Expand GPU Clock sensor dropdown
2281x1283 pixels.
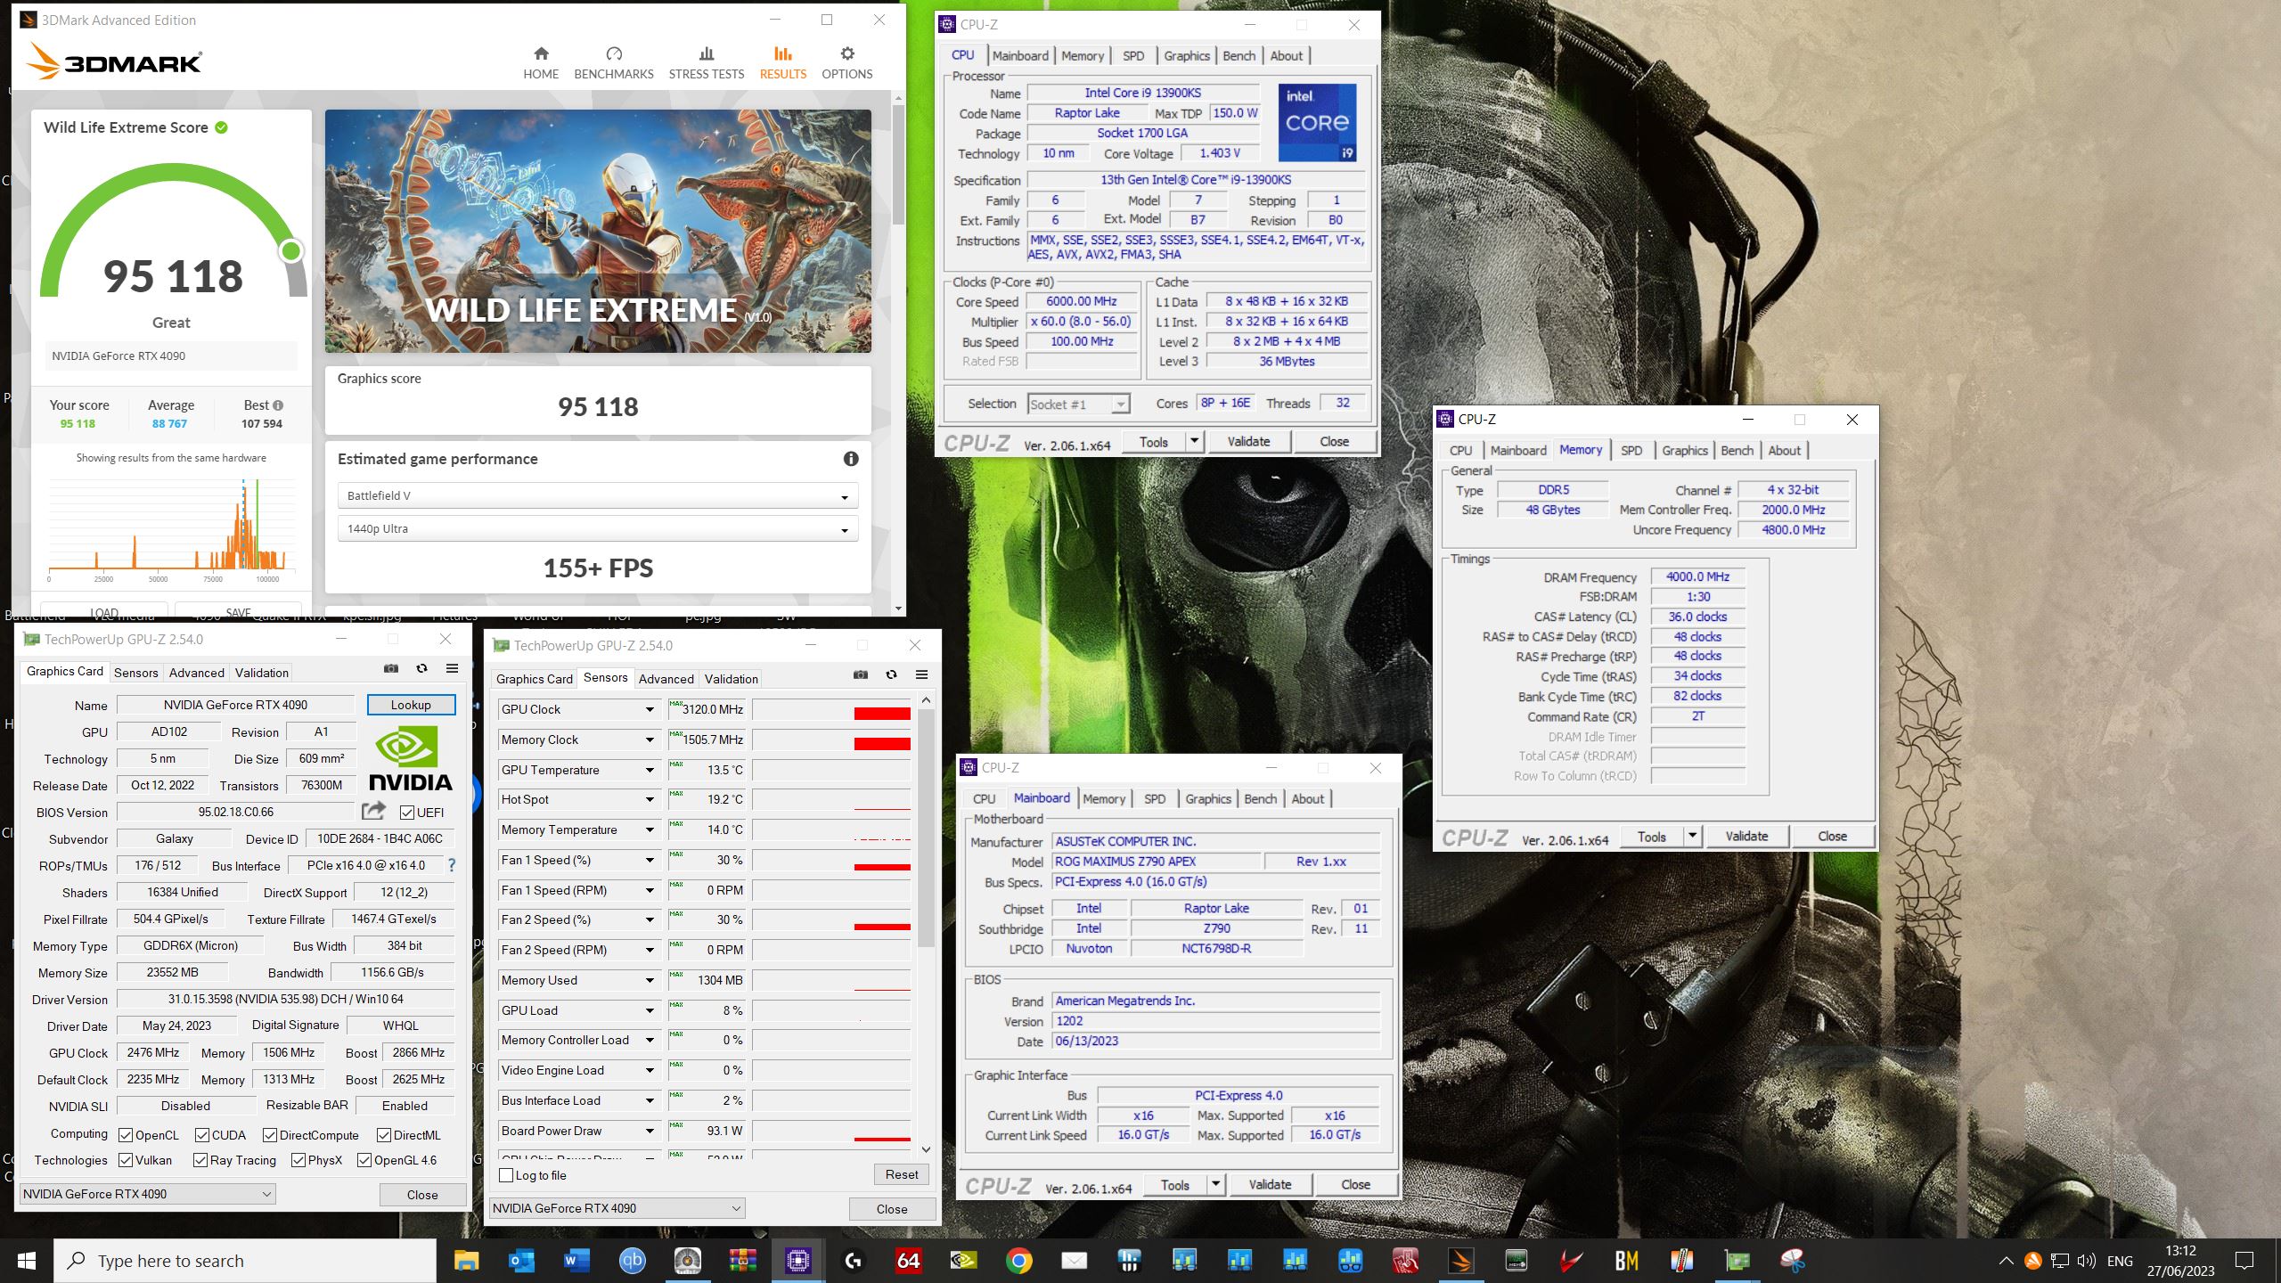(x=650, y=710)
